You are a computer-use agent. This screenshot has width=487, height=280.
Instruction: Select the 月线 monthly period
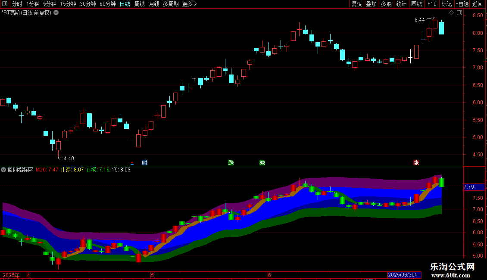154,4
